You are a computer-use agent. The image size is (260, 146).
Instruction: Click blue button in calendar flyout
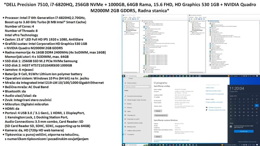244,131
